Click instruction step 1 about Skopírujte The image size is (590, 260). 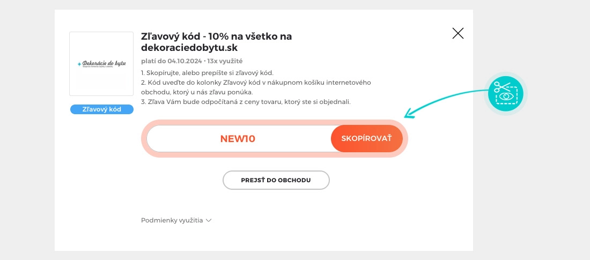pos(207,73)
